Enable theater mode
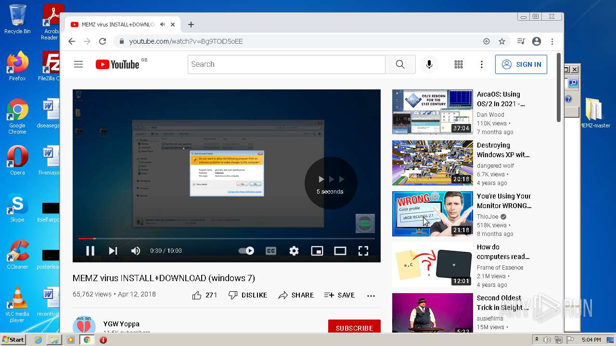 coord(340,250)
